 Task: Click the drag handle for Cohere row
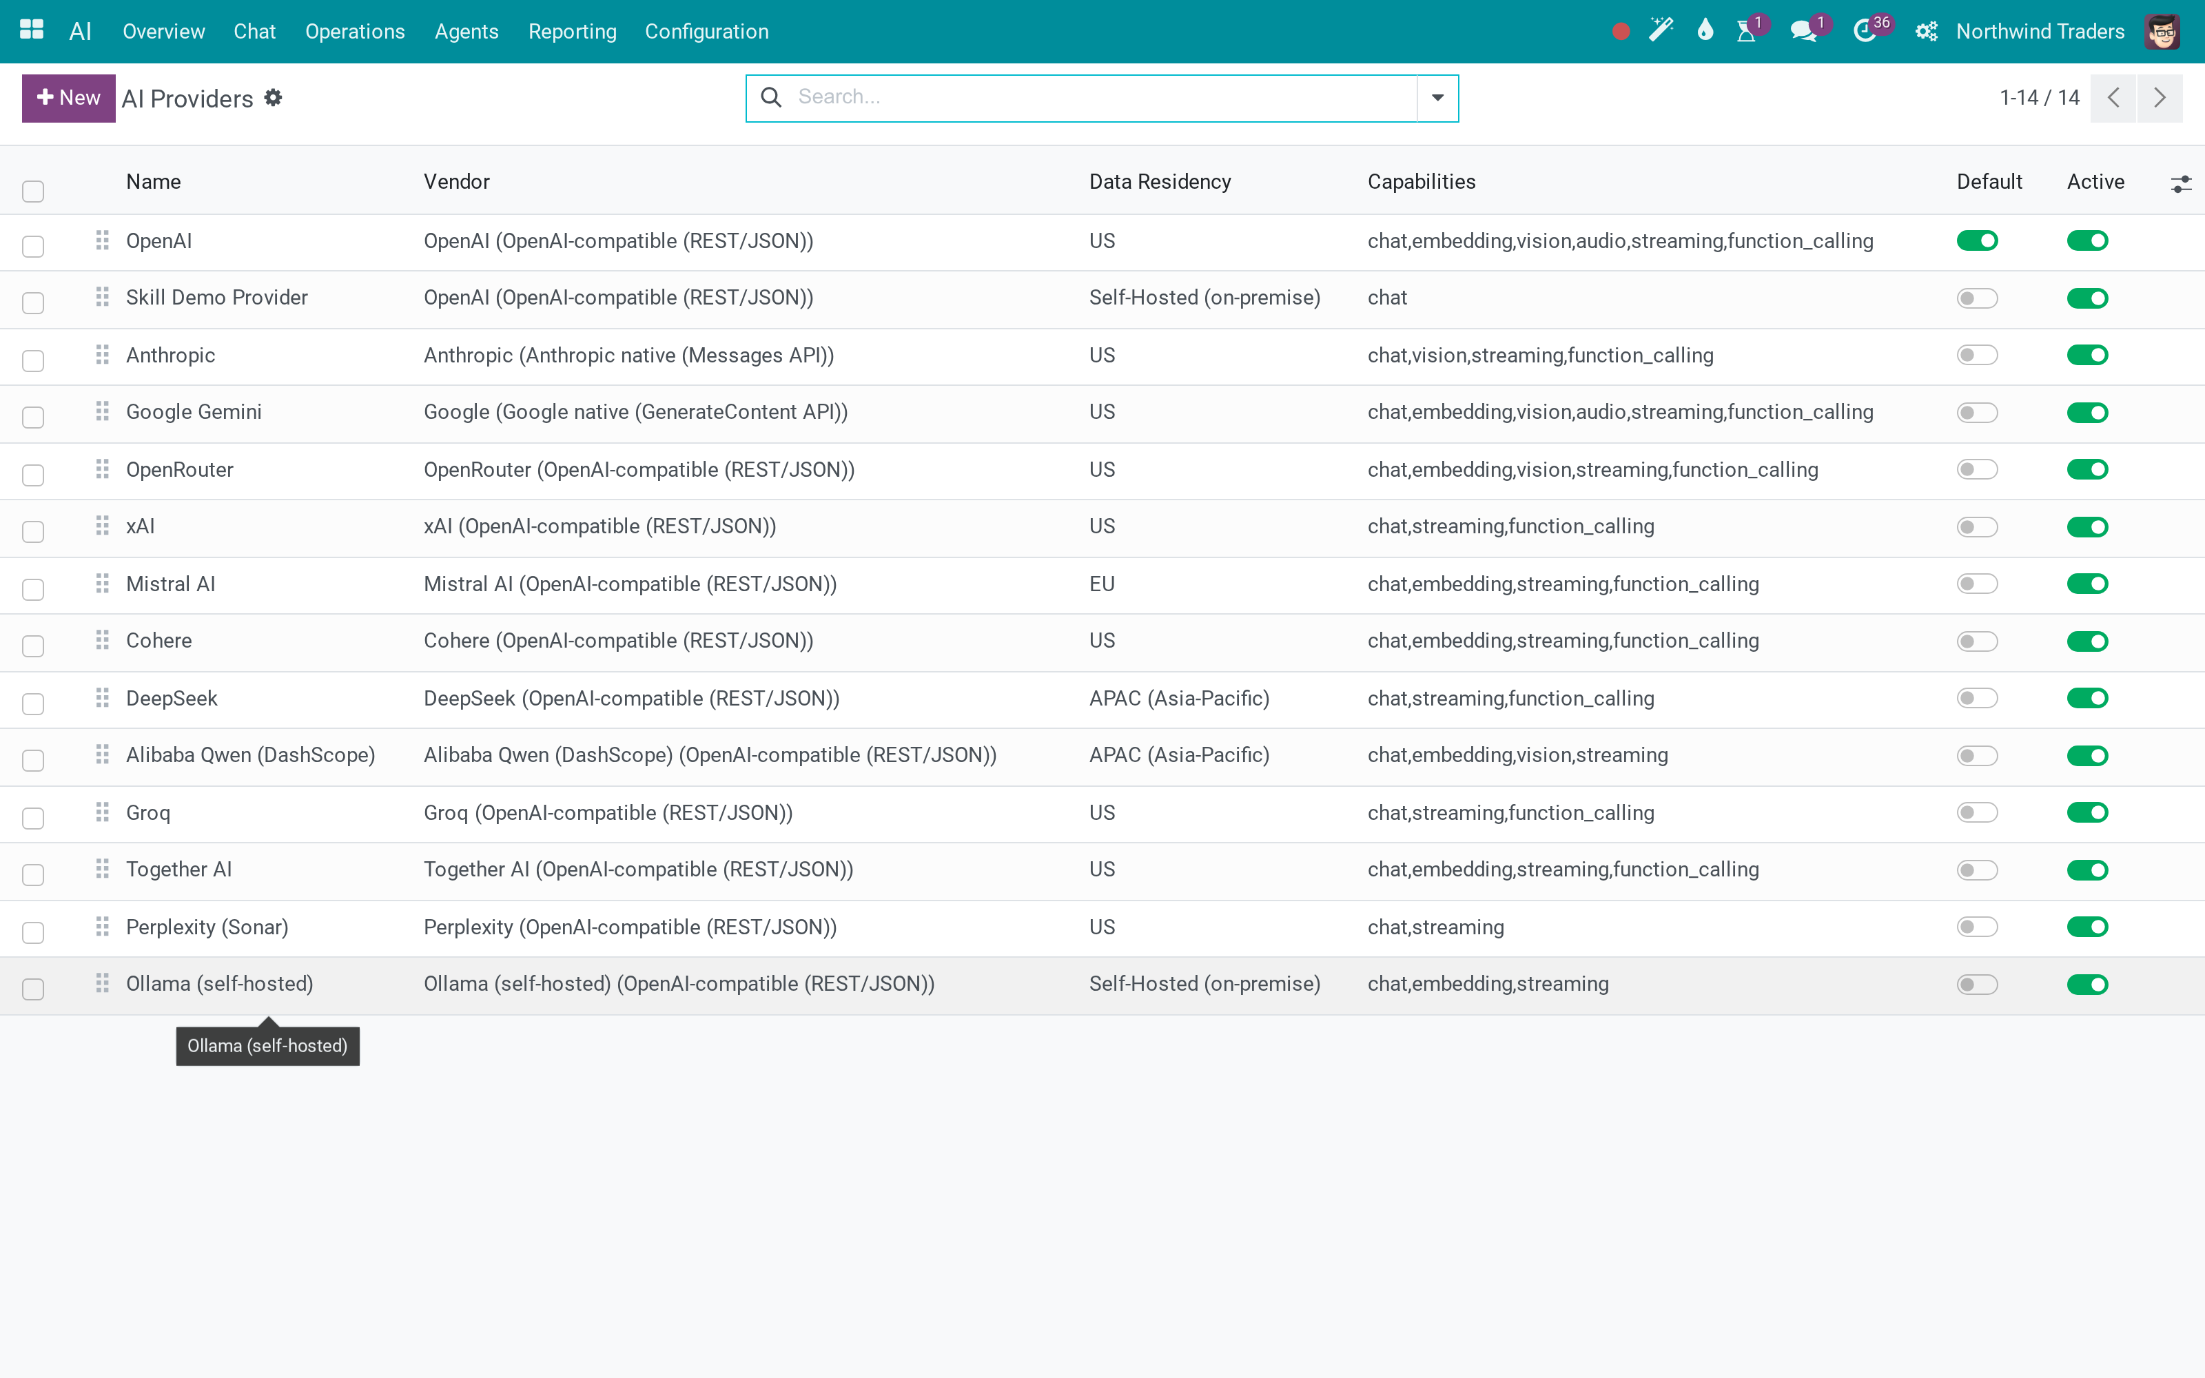(102, 641)
